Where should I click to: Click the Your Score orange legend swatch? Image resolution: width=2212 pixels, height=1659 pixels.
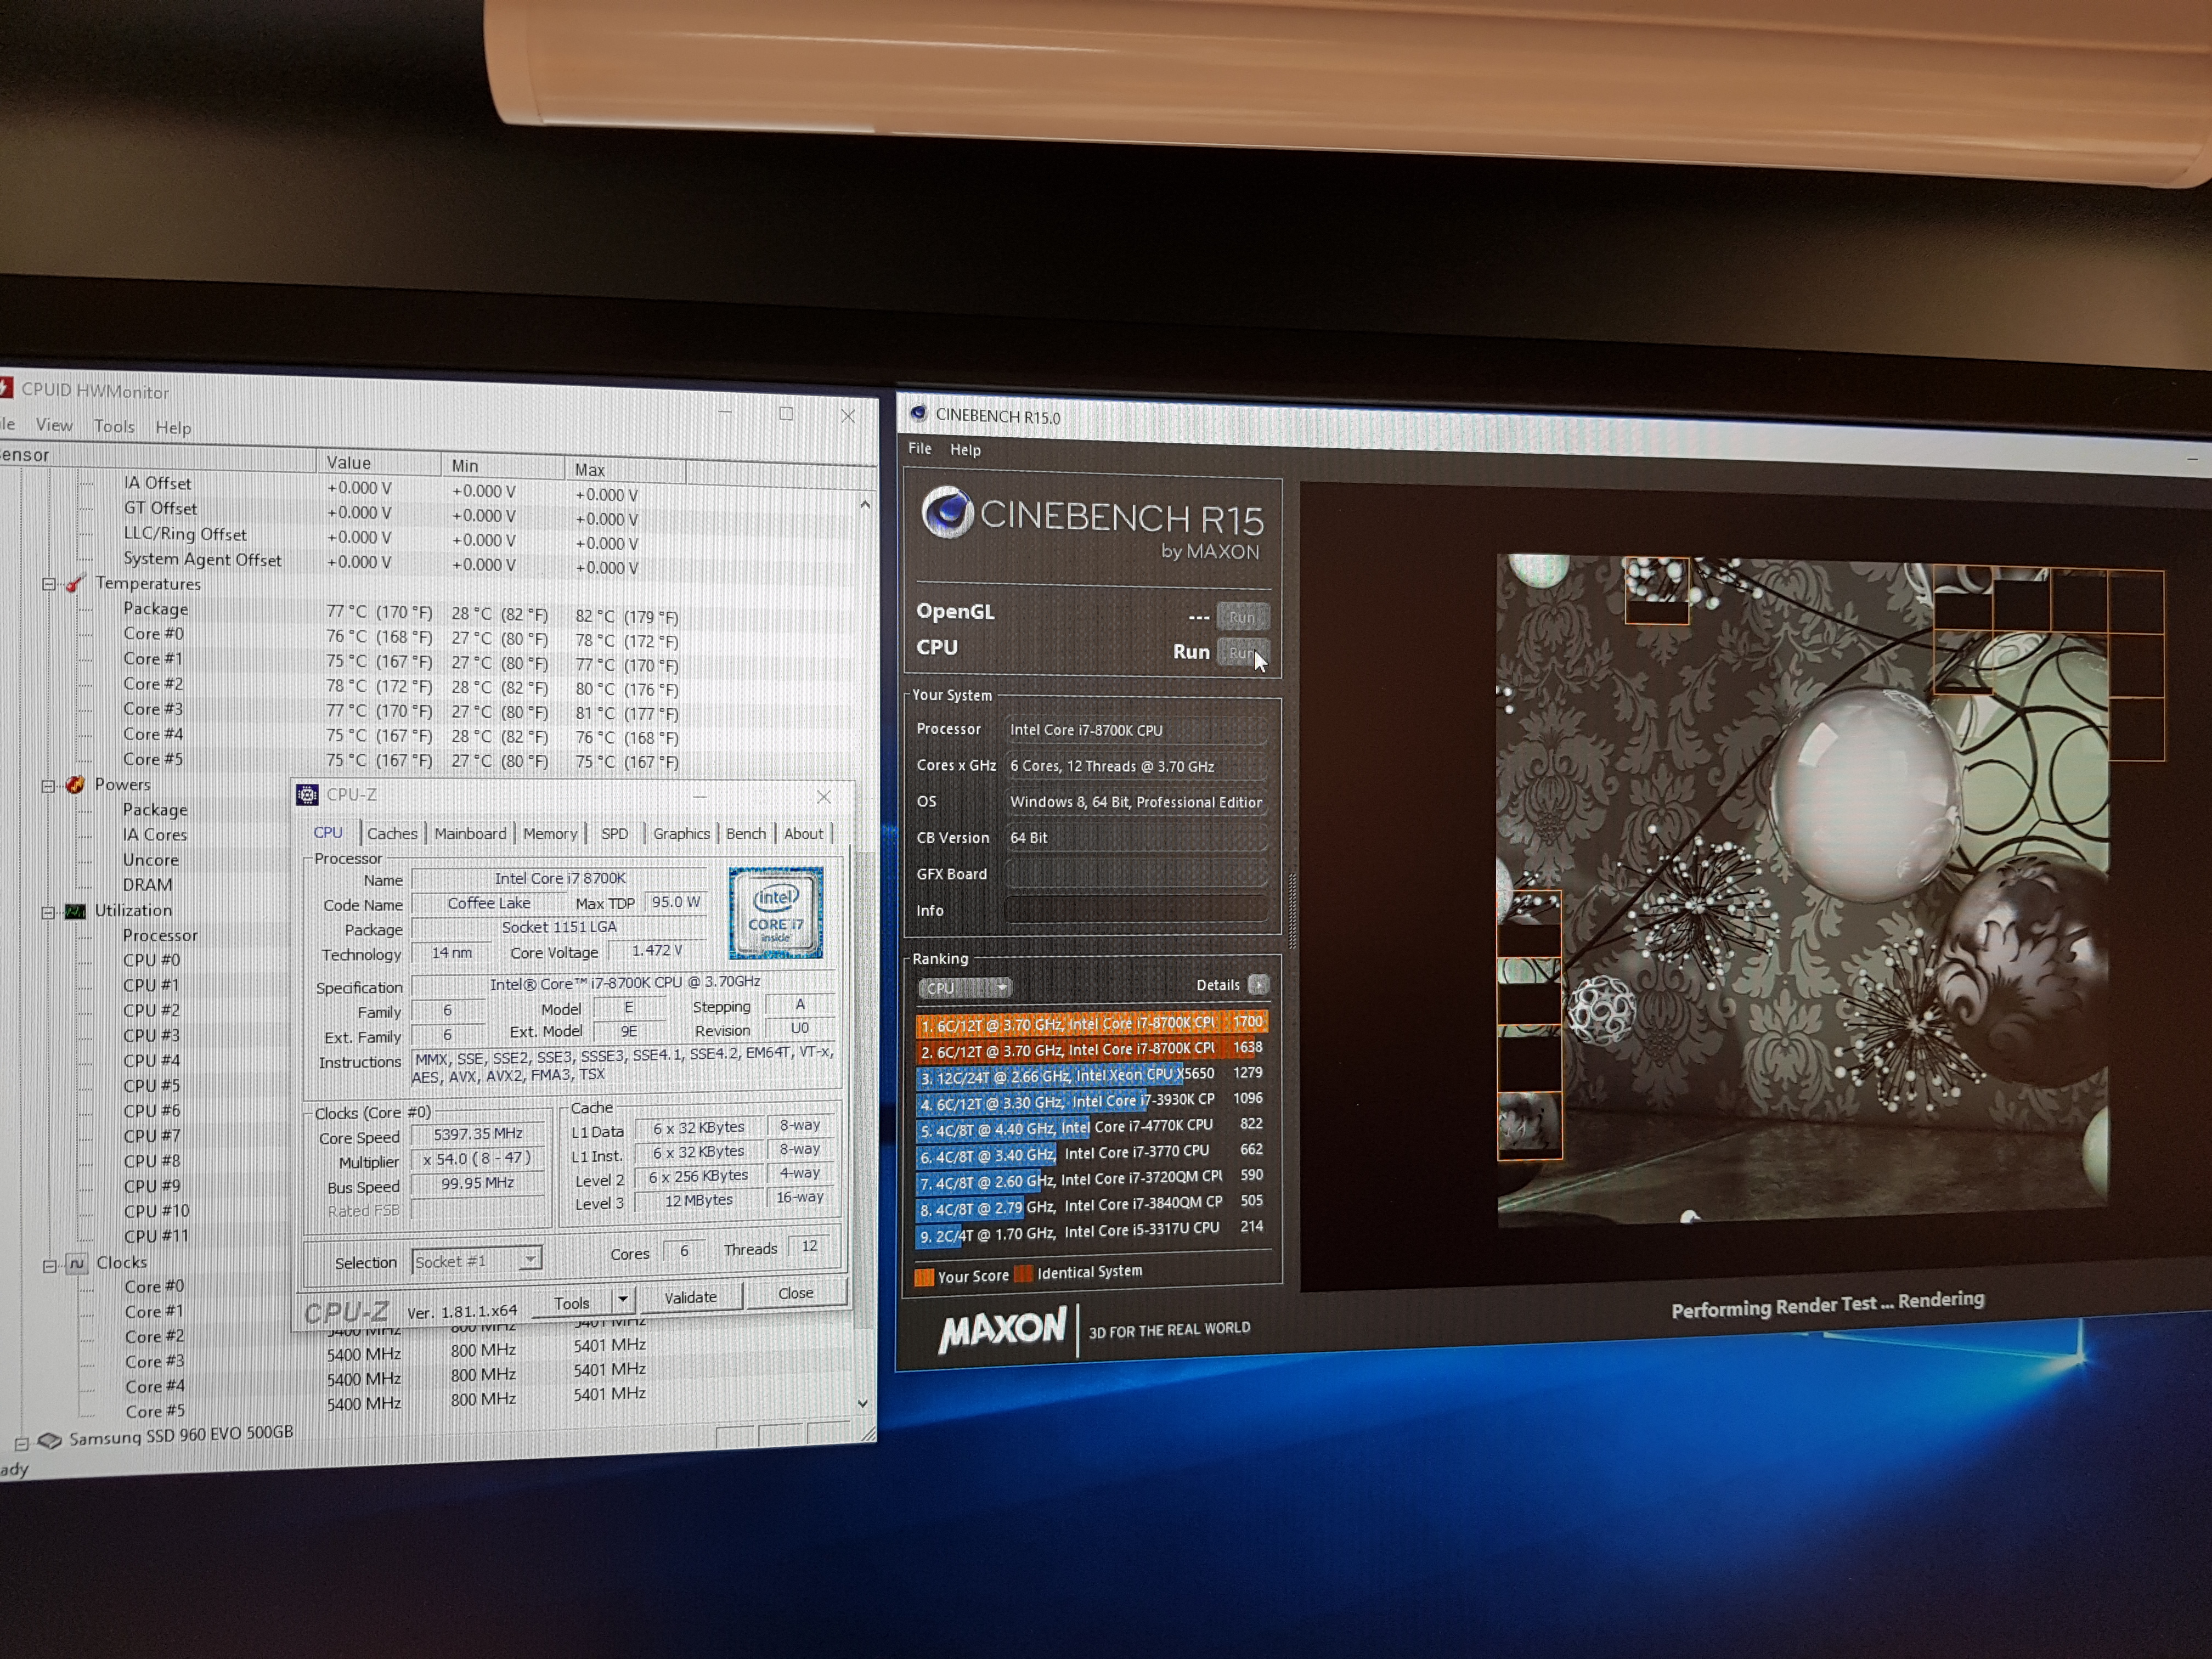click(924, 1277)
